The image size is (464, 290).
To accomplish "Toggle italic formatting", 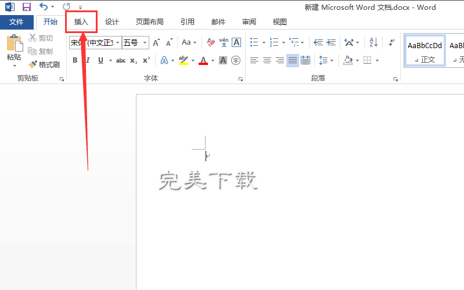I will click(88, 60).
